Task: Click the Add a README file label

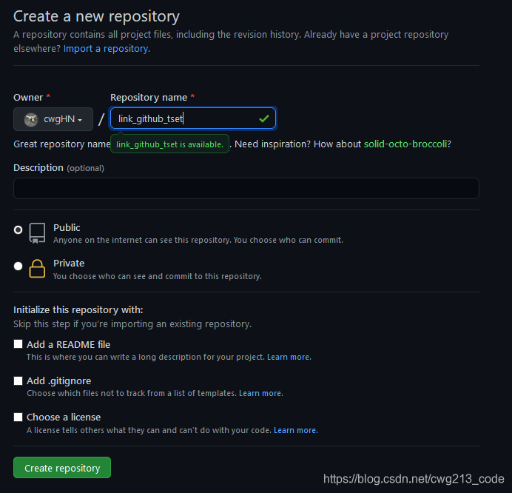Action: pyautogui.click(x=69, y=344)
